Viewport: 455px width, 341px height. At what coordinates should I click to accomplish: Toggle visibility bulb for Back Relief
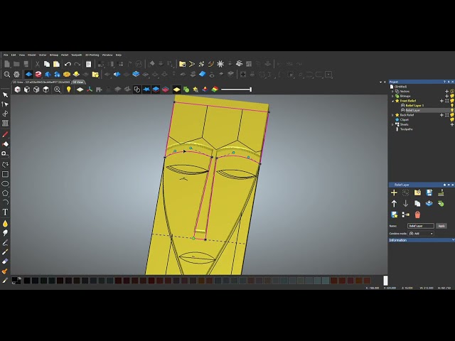(452, 115)
